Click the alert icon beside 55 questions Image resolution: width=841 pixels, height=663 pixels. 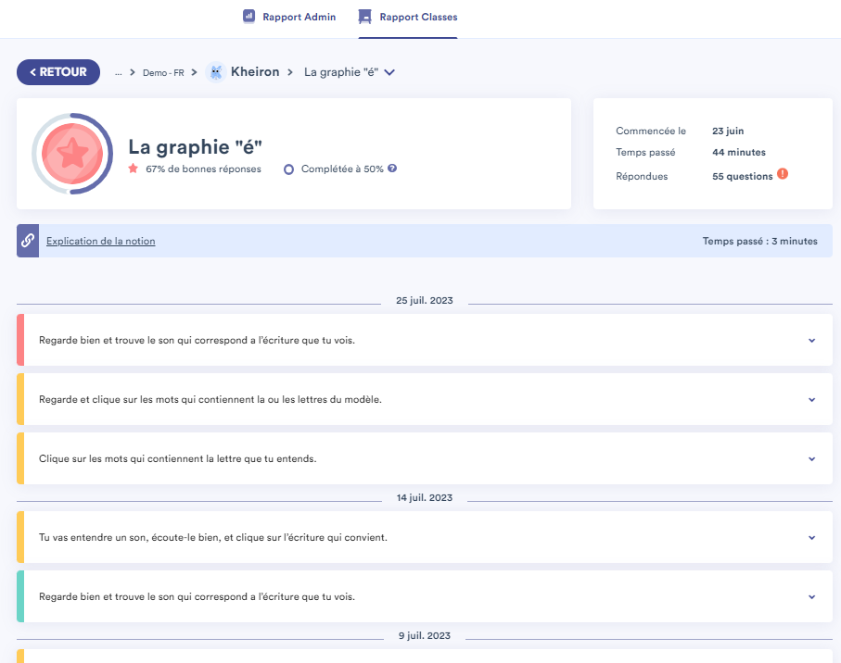[783, 174]
